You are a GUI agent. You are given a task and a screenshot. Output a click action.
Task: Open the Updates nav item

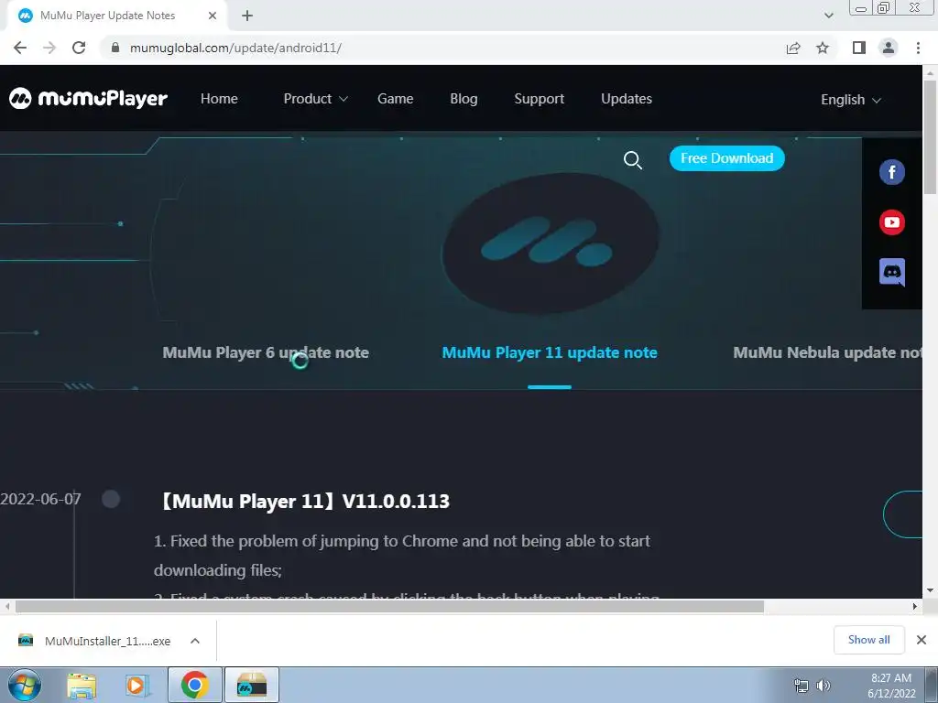(627, 99)
